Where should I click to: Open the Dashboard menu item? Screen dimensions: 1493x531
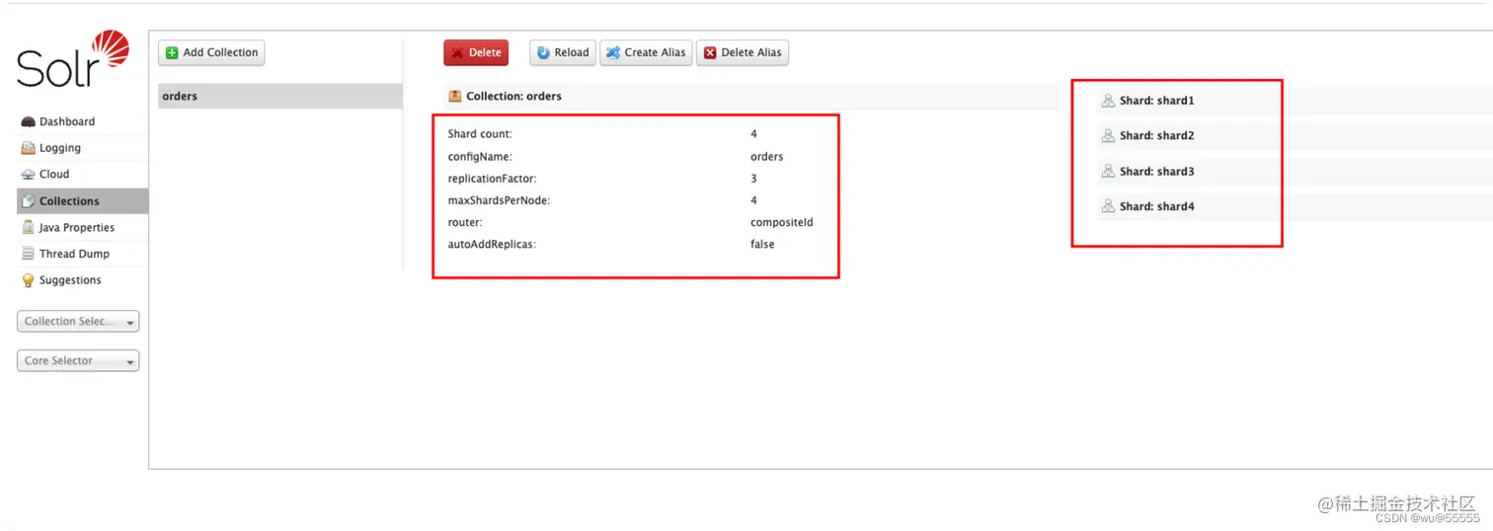tap(82, 121)
